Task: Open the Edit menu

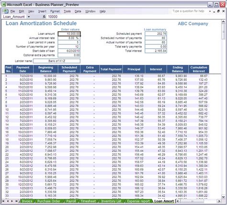Action: [x=22, y=11]
